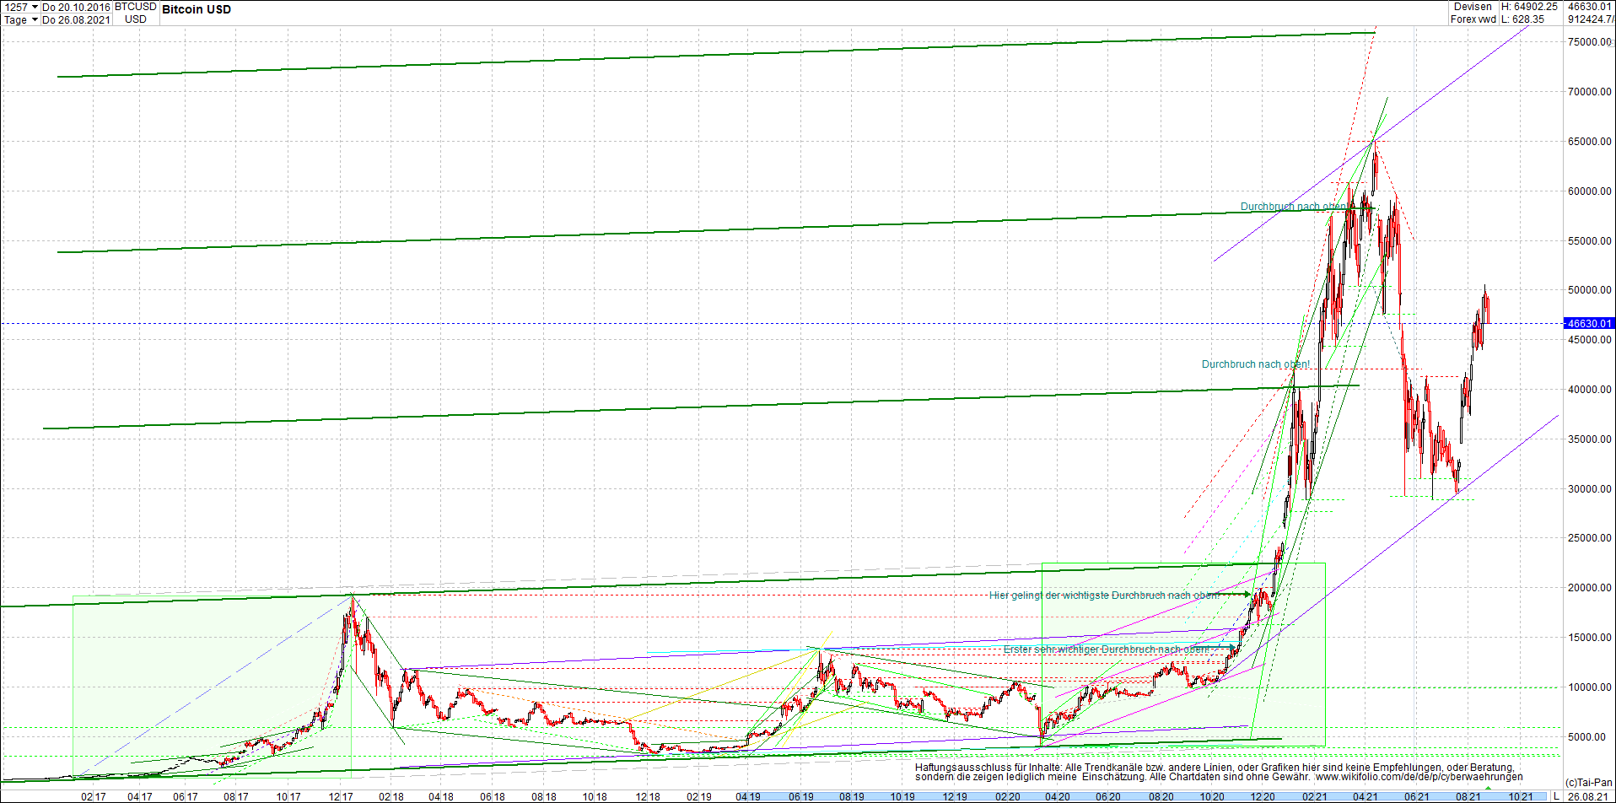Viewport: 1616px width, 803px height.
Task: Click the 65000.00 price axis label
Action: [x=1590, y=142]
